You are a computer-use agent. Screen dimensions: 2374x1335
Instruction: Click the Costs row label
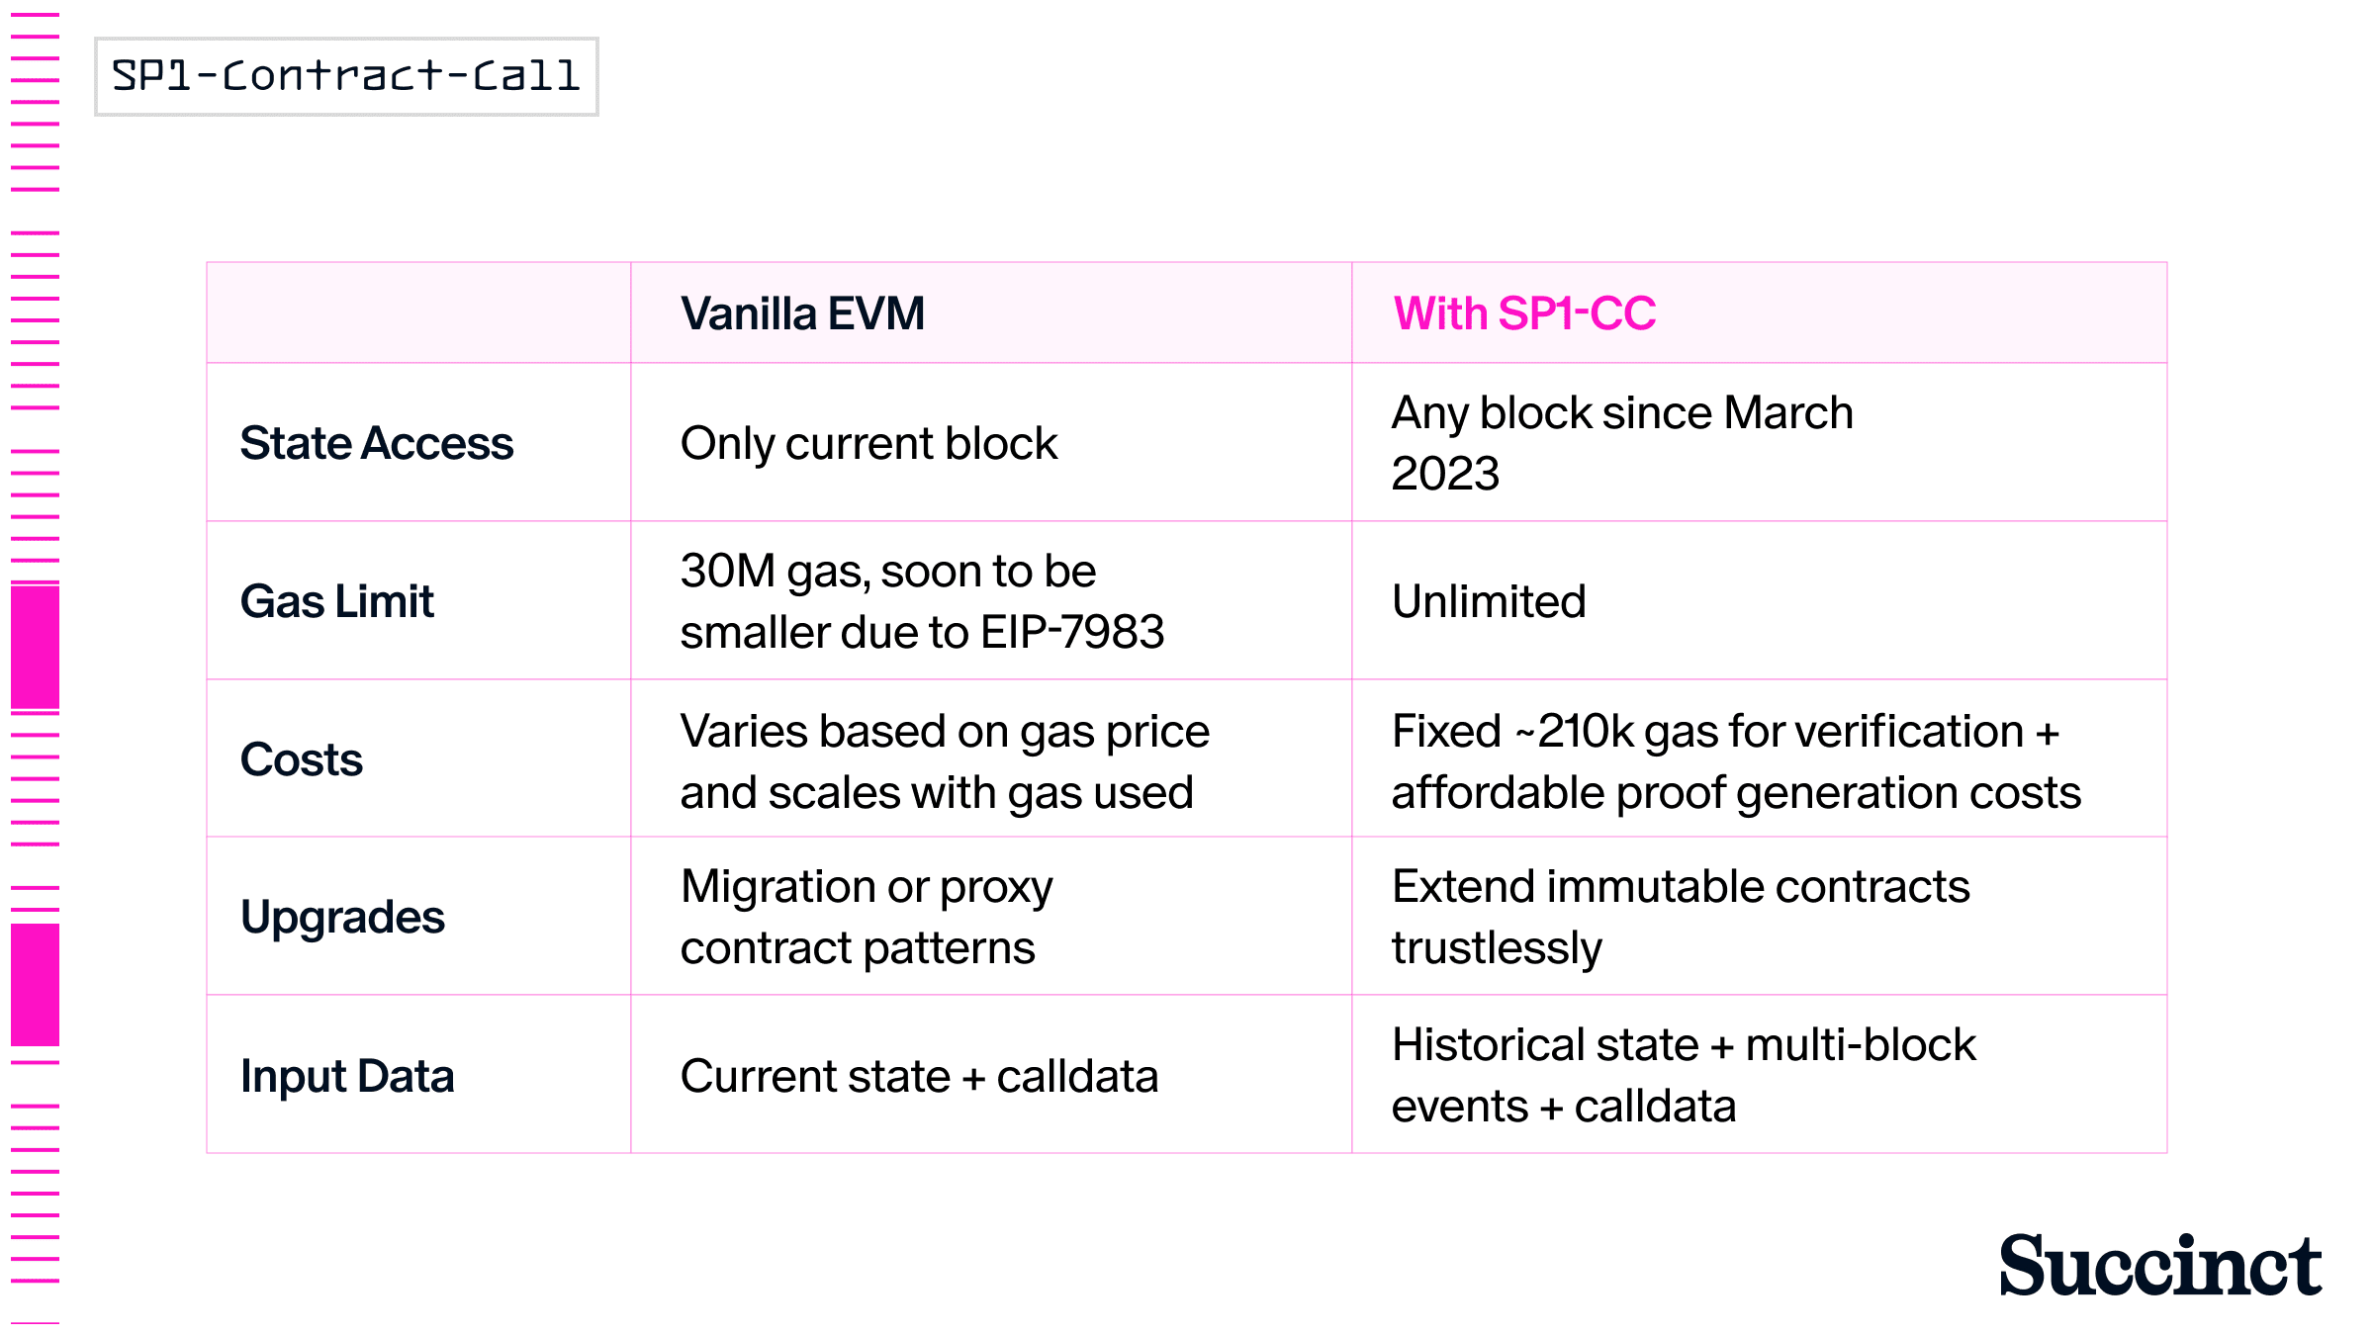coord(302,759)
